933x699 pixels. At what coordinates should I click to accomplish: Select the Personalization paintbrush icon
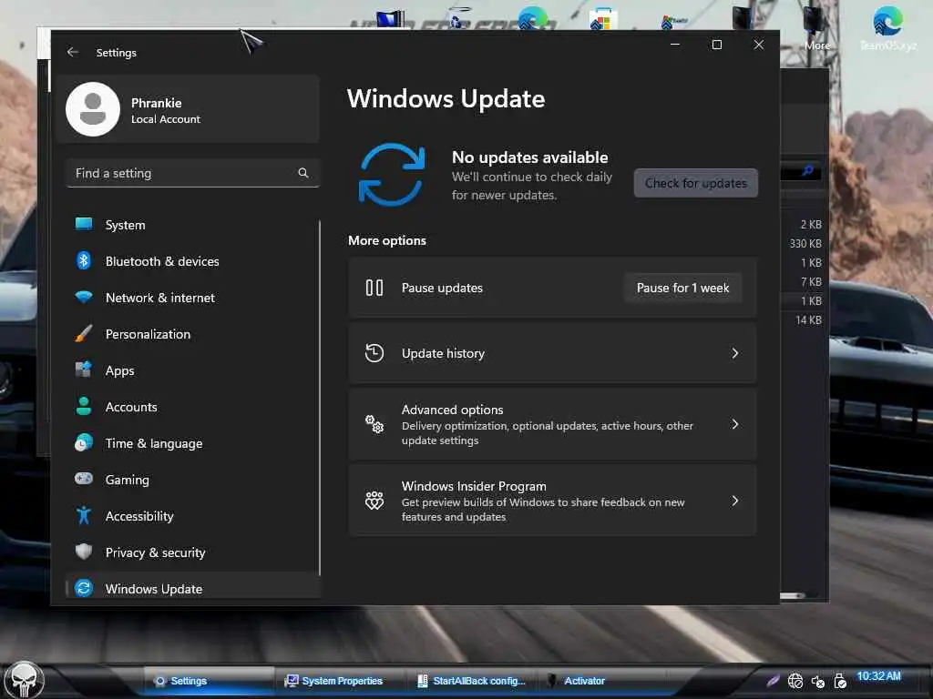(84, 333)
